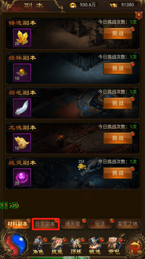Switch to the 日常副本 tab
This screenshot has height=259, width=145.
coord(45,224)
